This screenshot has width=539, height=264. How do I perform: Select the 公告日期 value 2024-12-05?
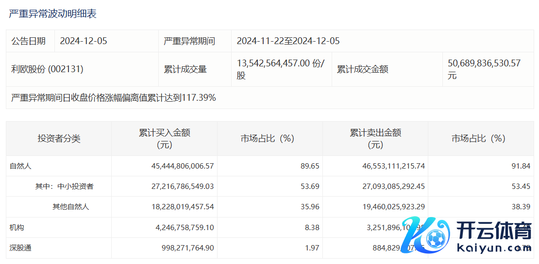(84, 41)
